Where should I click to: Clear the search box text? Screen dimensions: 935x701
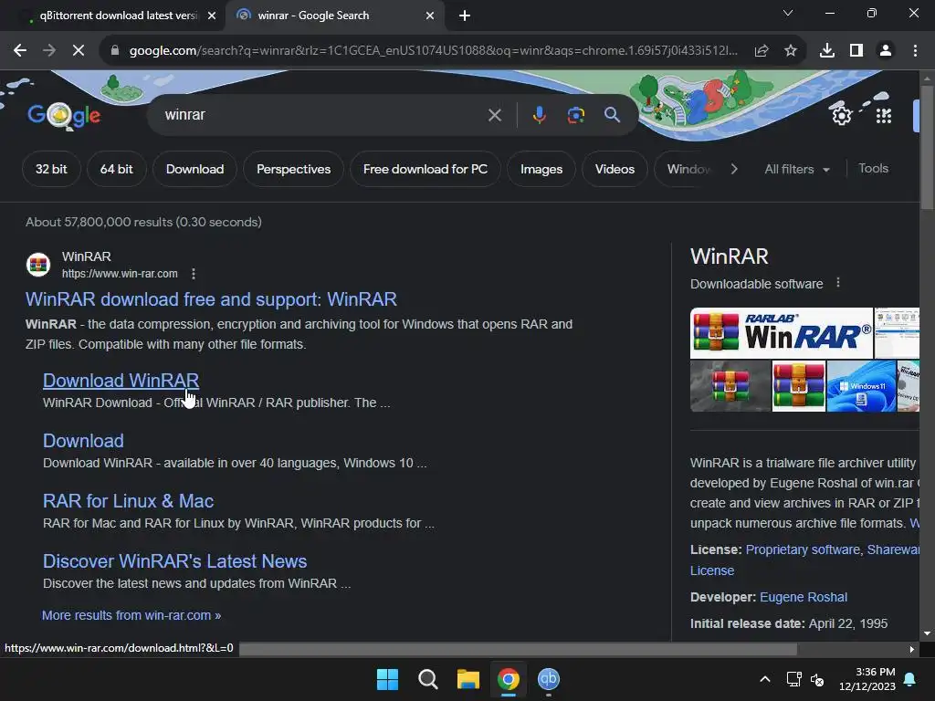tap(494, 114)
